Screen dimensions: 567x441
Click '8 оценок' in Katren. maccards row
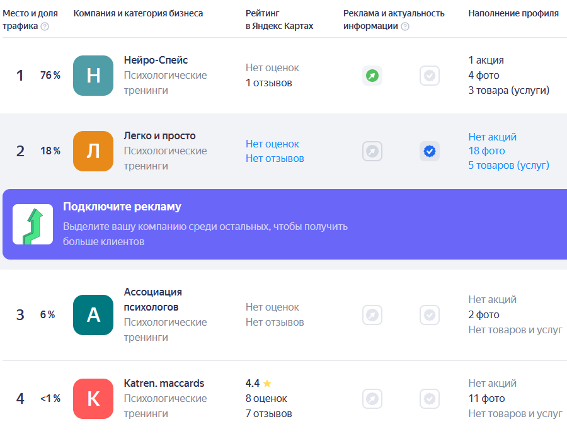266,398
